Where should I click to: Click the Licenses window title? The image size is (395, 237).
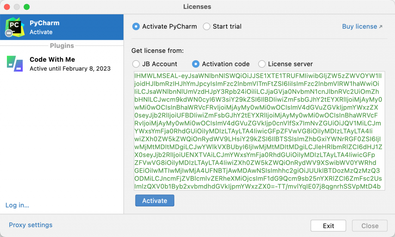pyautogui.click(x=197, y=7)
